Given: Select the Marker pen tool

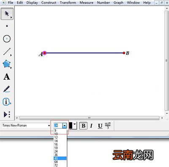Looking at the screenshot, I should point(7,89).
